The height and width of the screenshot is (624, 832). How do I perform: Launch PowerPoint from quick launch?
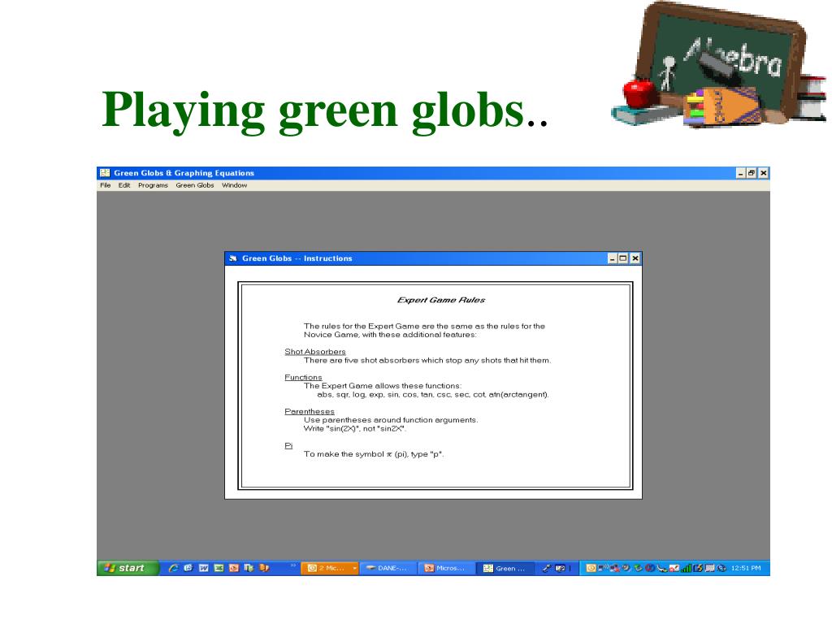(233, 568)
